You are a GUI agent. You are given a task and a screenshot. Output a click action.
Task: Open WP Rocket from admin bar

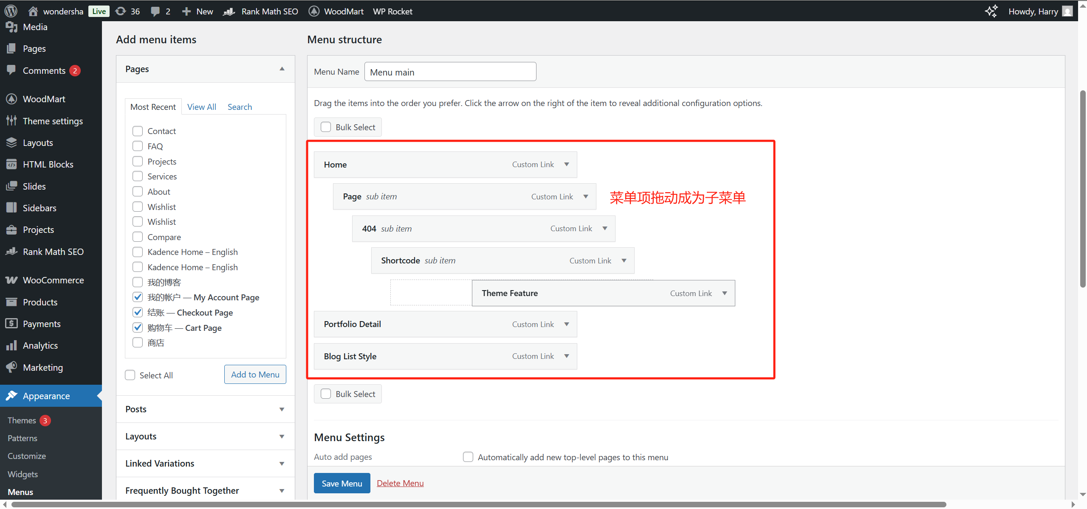pos(392,11)
